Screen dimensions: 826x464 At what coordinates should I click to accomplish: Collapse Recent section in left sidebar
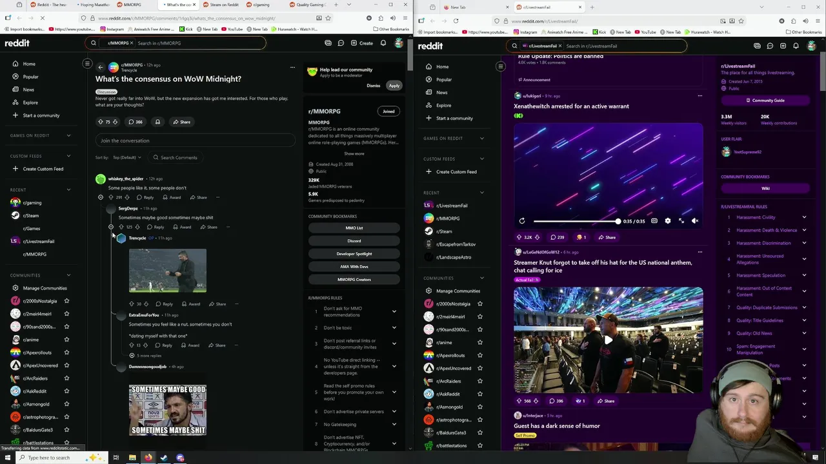(x=68, y=189)
